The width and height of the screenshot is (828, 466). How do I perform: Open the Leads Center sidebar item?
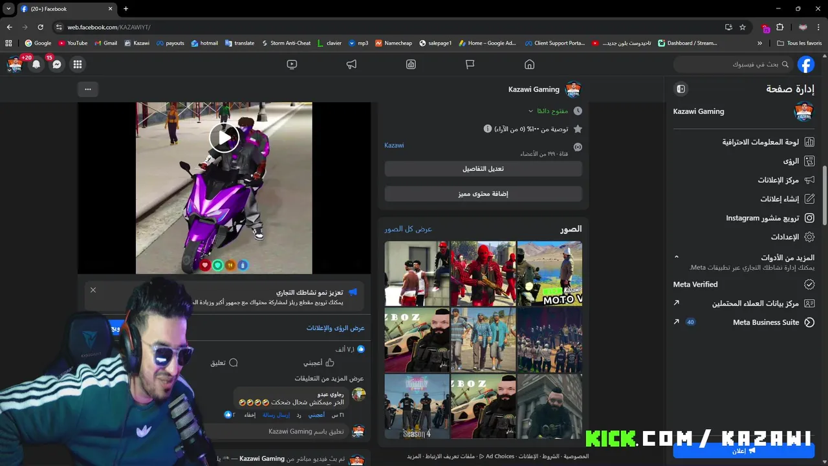click(x=744, y=303)
